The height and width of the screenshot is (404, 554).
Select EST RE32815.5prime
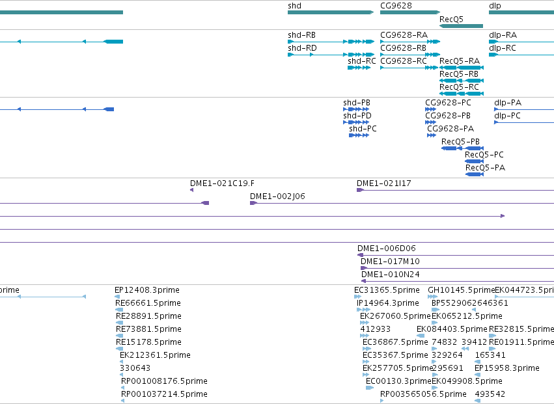point(493,336)
